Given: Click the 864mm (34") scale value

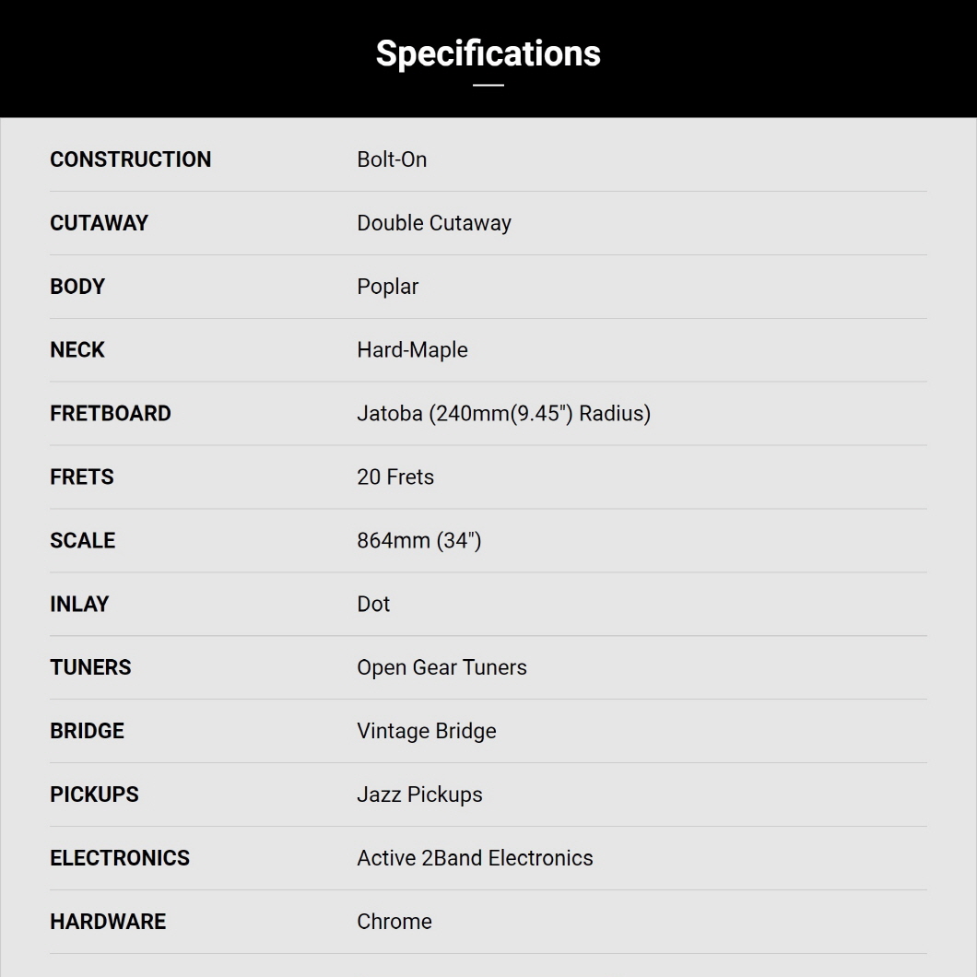Looking at the screenshot, I should 419,541.
